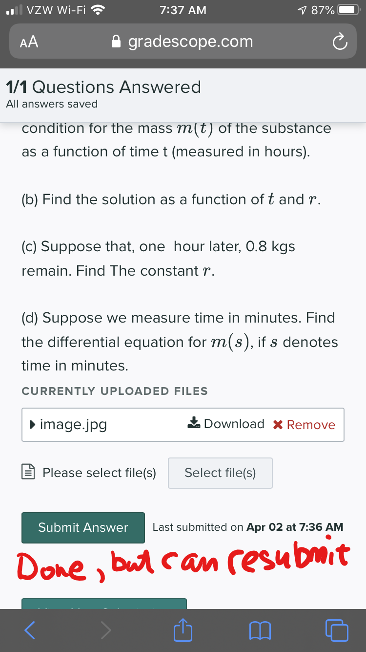The image size is (366, 652).
Task: Tap the lock icon beside gradescope.com
Action: coord(116,42)
